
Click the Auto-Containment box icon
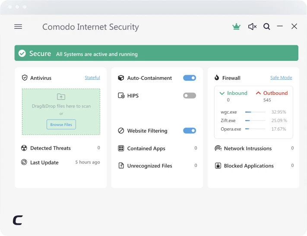121,78
